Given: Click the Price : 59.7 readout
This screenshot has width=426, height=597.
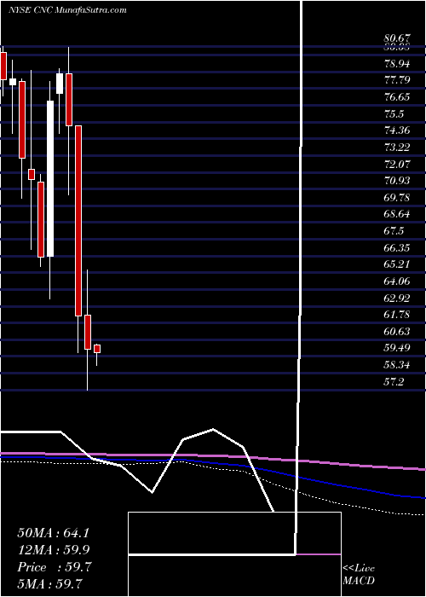Looking at the screenshot, I should 53,567.
